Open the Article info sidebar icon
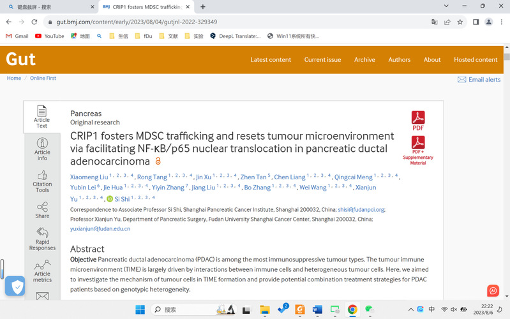Image resolution: width=510 pixels, height=319 pixels. 42,148
